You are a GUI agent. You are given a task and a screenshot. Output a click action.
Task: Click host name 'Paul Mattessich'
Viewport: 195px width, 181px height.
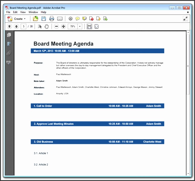(64, 74)
